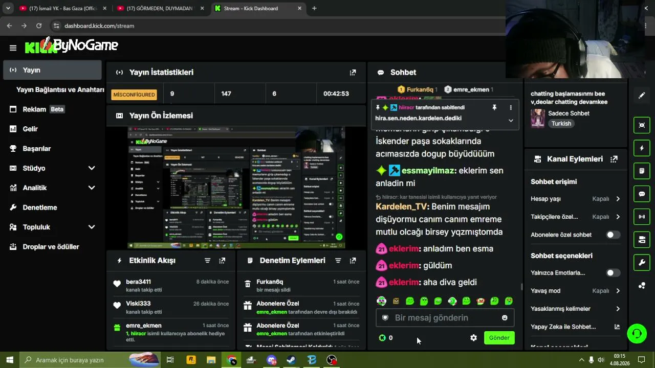
Task: Toggle Yalnızca Emotlarla switch
Action: pos(613,273)
